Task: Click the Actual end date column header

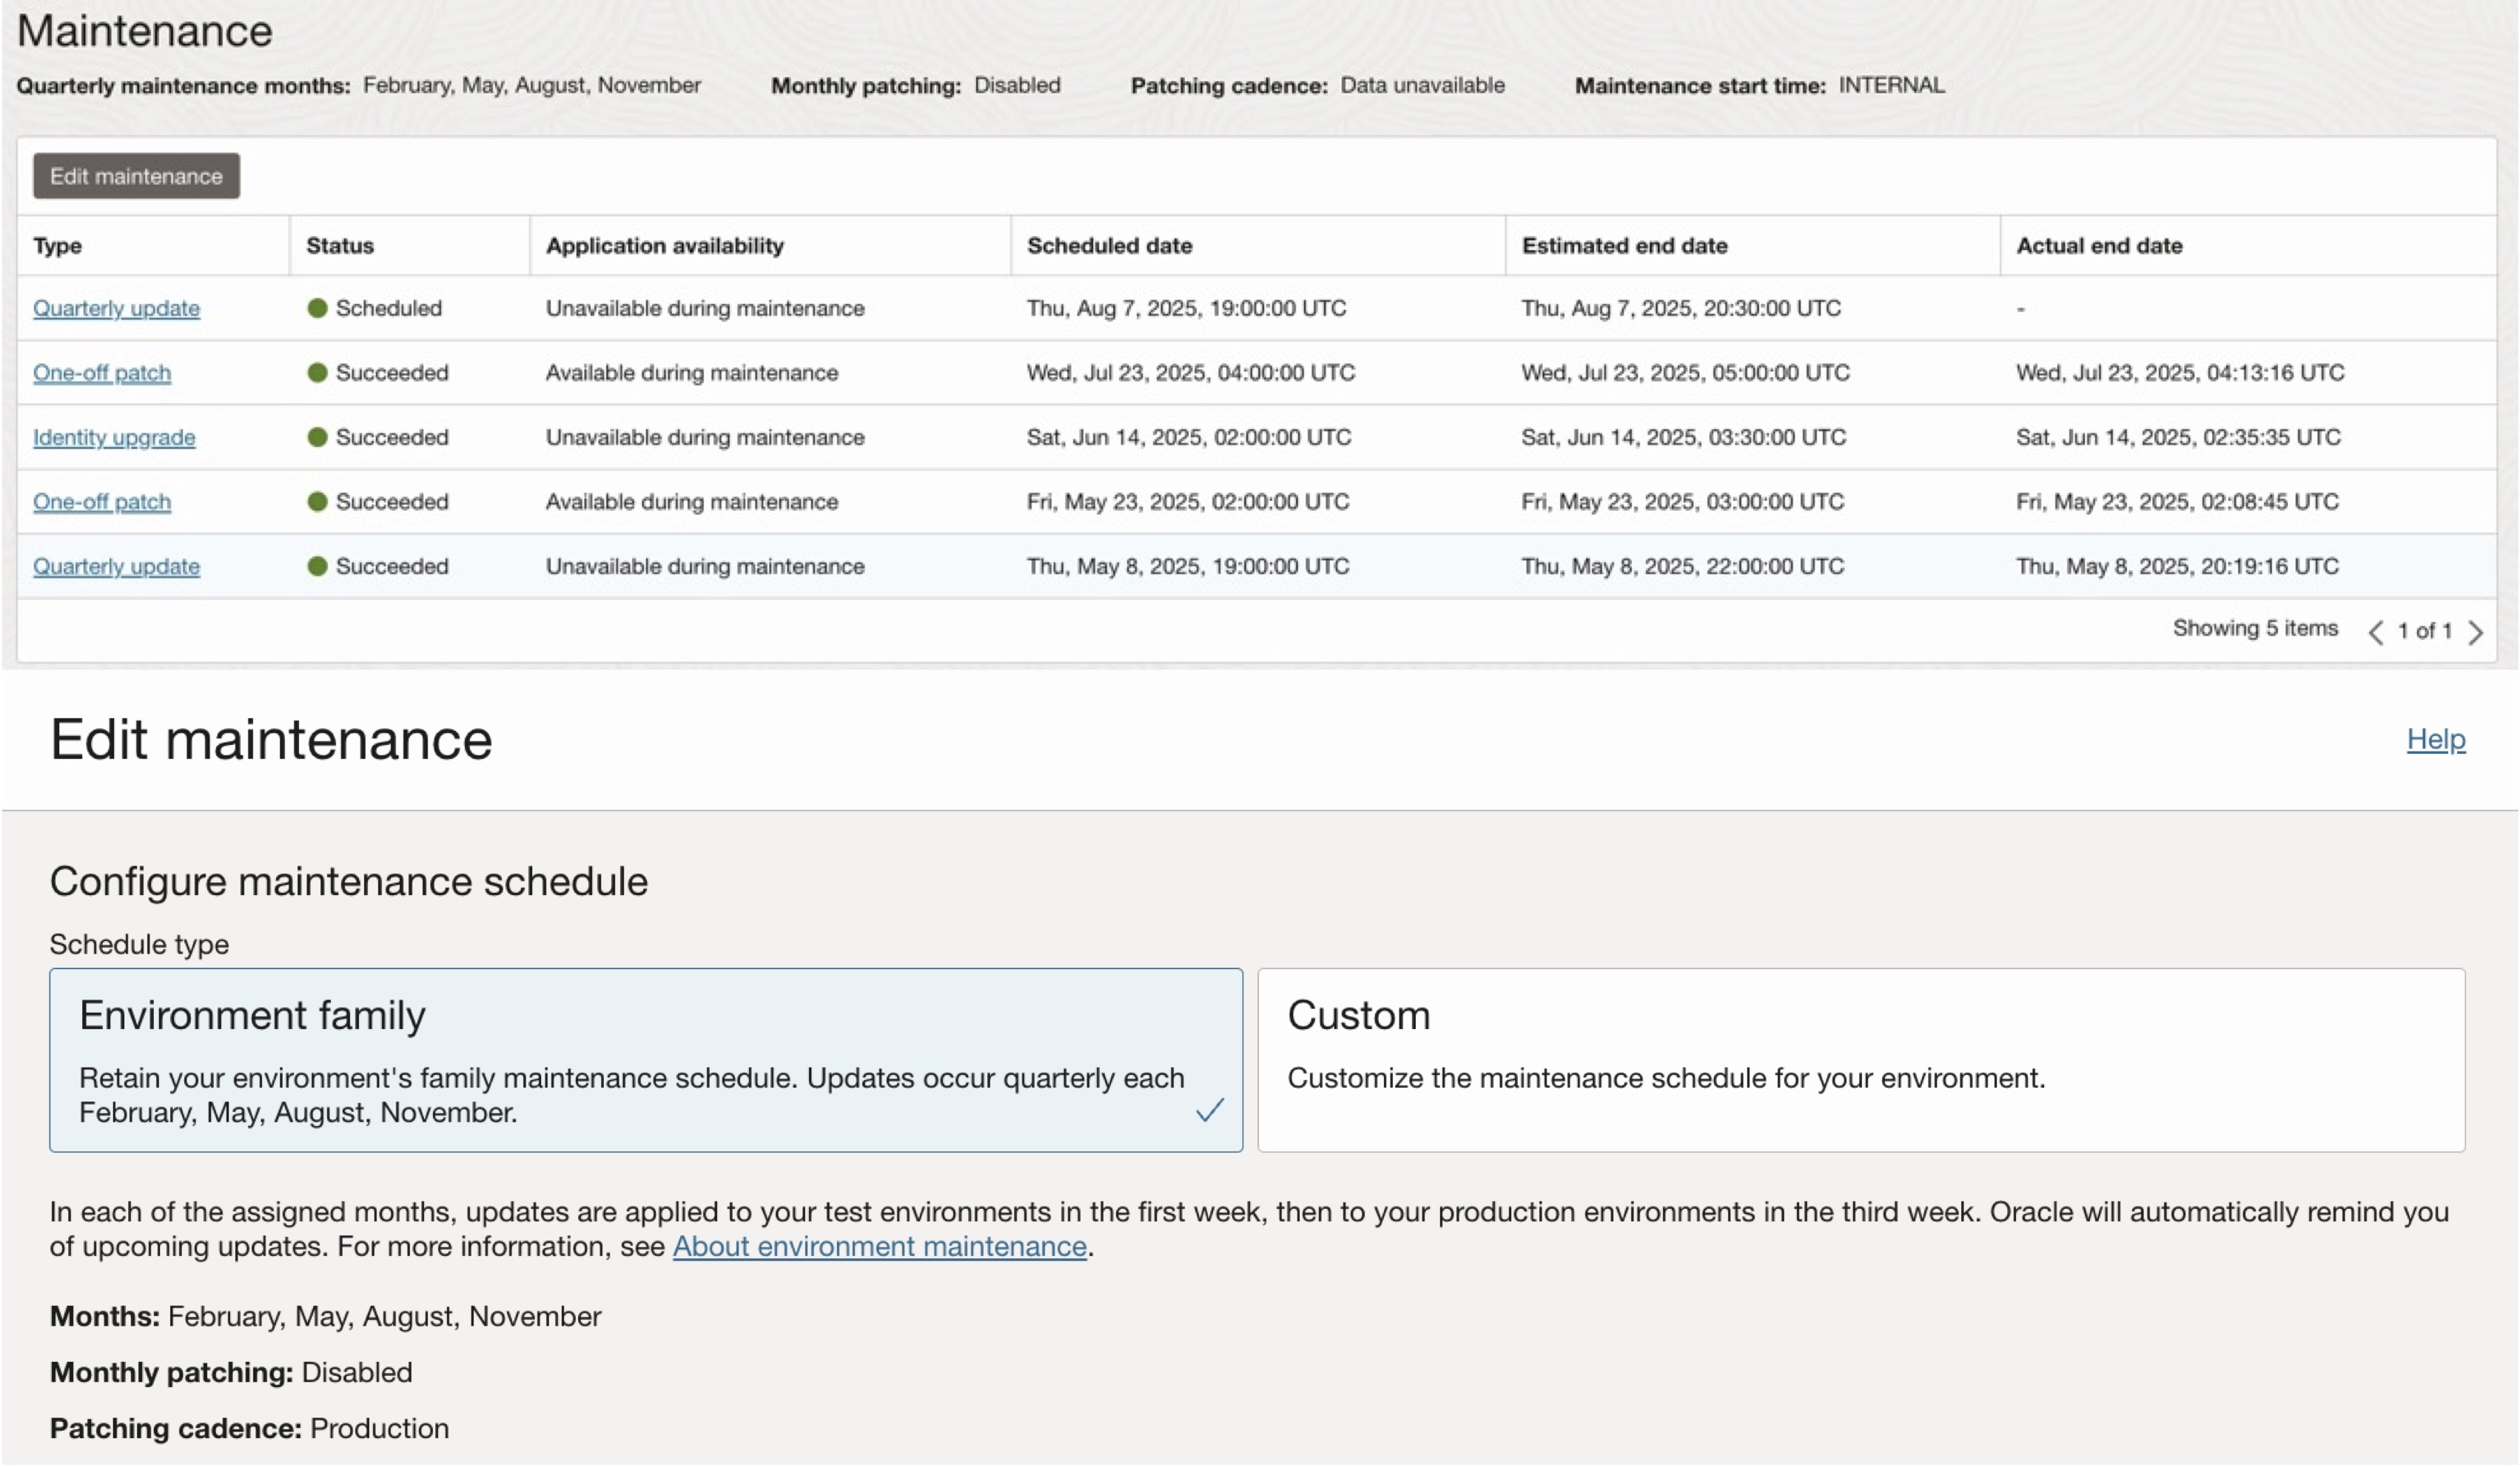Action: [2099, 246]
